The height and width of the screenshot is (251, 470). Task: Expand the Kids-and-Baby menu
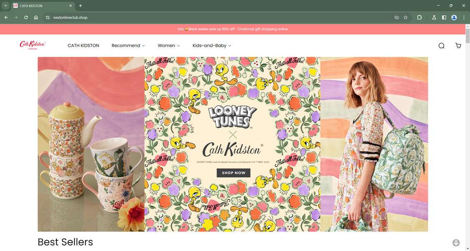coord(212,45)
